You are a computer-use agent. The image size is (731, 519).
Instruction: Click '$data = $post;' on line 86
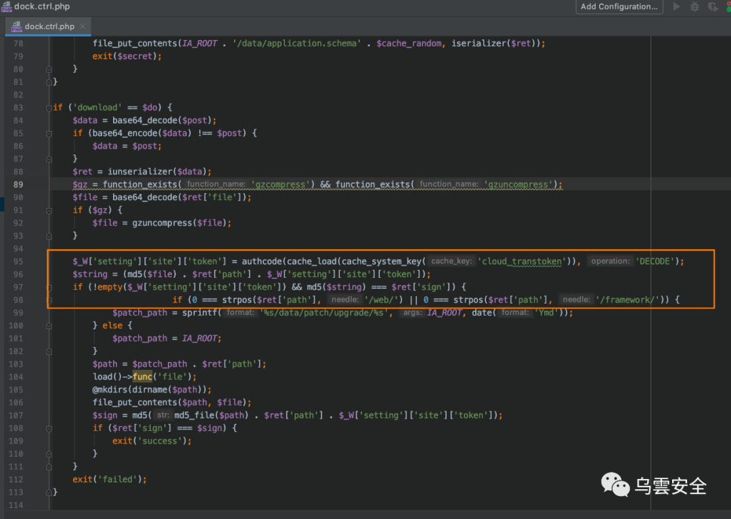[127, 146]
